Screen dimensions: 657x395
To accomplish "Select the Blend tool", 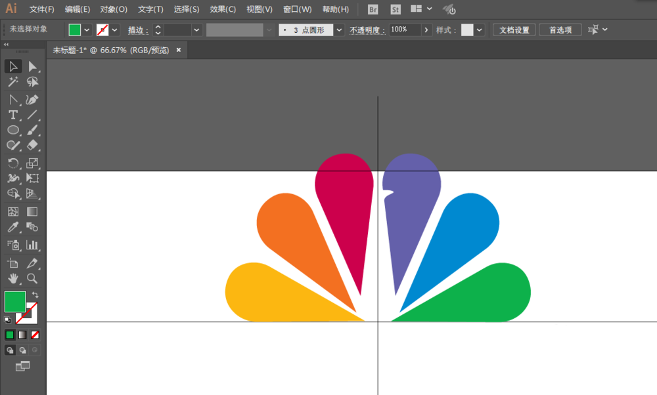I will click(32, 227).
